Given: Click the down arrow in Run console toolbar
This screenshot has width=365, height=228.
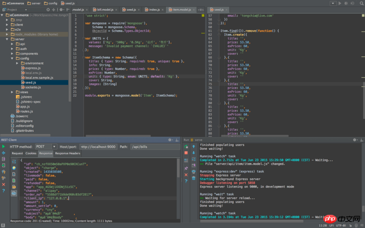Looking at the screenshot, I should pos(193,153).
